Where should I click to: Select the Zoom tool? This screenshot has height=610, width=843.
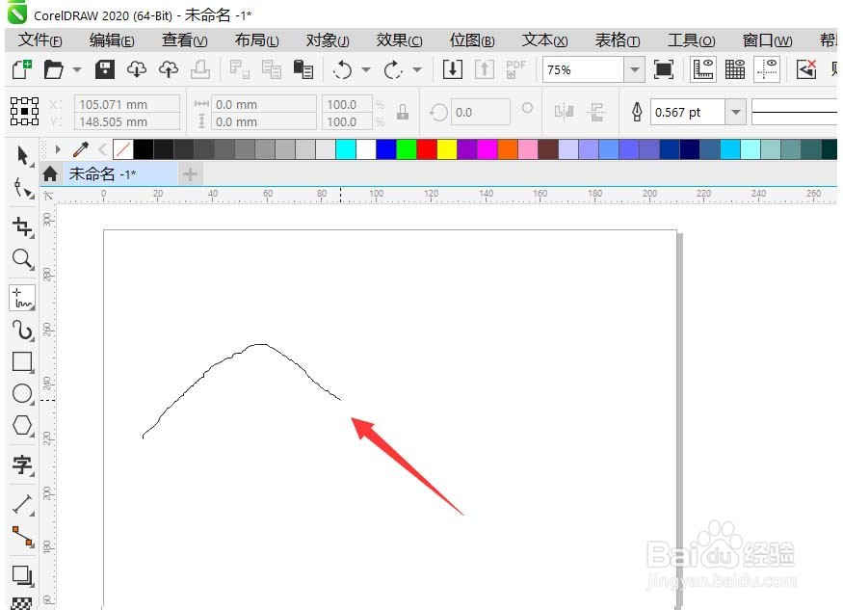click(23, 259)
